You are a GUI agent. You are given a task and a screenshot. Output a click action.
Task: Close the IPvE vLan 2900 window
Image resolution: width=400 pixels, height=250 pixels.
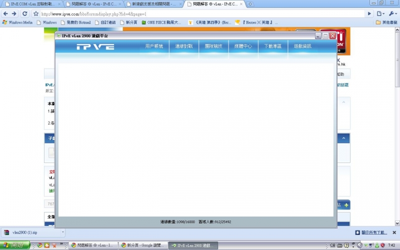point(332,35)
